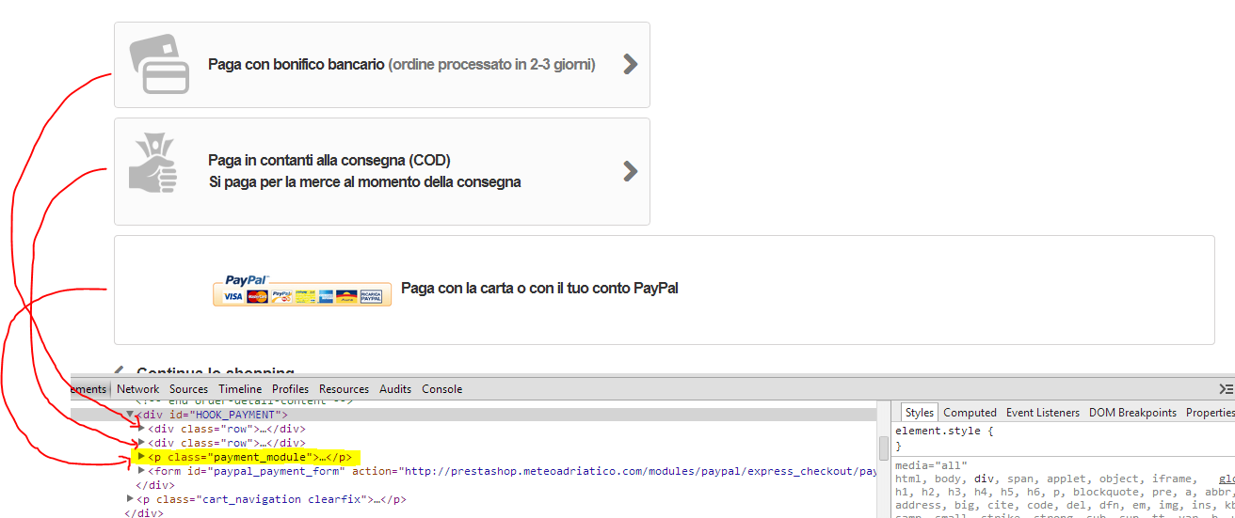Click the bank wire credit card icon
This screenshot has width=1235, height=518.
[158, 65]
